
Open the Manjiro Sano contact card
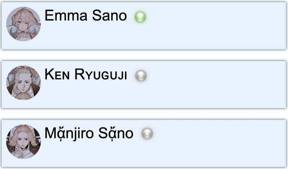[144, 143]
